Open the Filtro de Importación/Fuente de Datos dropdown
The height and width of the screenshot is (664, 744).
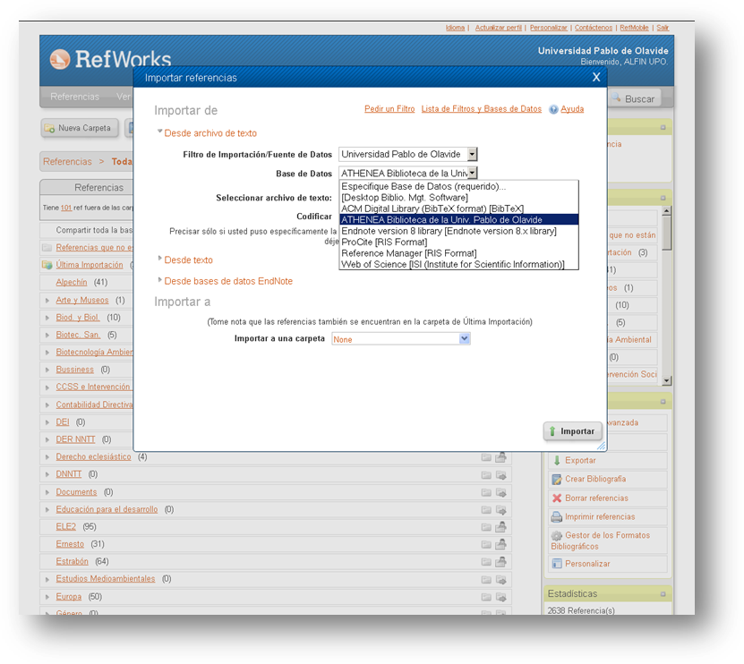coord(408,154)
